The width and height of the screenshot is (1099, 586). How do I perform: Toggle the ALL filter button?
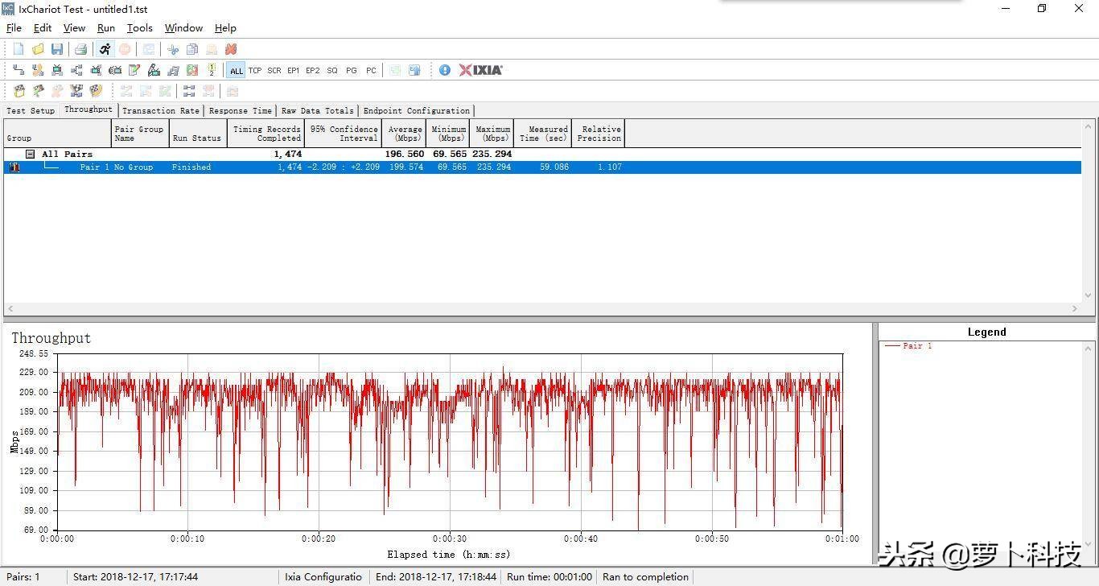click(236, 70)
